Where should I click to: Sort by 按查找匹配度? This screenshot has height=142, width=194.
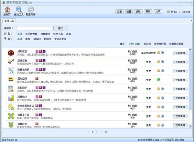[176, 44]
